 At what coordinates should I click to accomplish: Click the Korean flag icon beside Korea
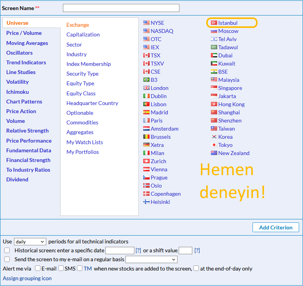tap(214, 137)
